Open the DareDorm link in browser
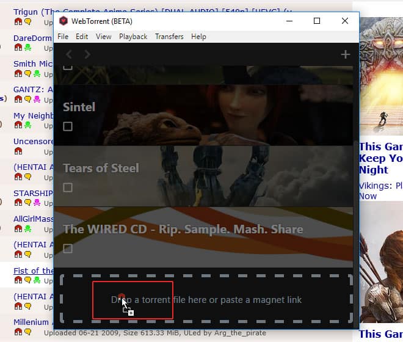 (x=33, y=38)
